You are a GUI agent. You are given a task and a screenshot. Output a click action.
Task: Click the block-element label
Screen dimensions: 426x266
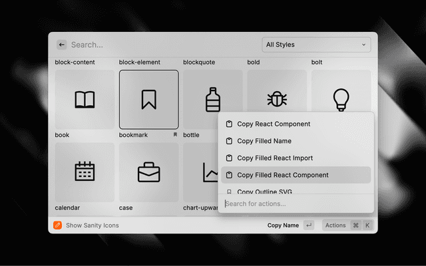pyautogui.click(x=139, y=62)
